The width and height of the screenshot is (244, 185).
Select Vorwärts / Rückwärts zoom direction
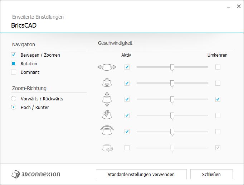14,99
